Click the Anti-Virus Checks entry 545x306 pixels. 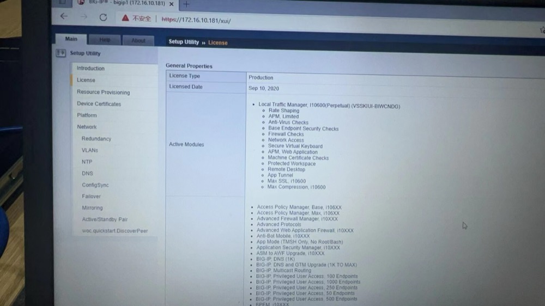(288, 123)
